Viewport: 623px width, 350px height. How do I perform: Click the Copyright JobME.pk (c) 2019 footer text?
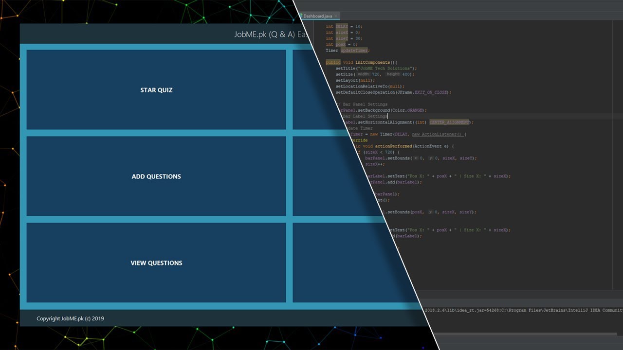70,318
